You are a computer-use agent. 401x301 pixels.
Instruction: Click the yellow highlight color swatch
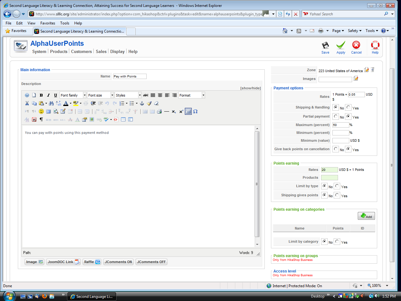point(76,103)
